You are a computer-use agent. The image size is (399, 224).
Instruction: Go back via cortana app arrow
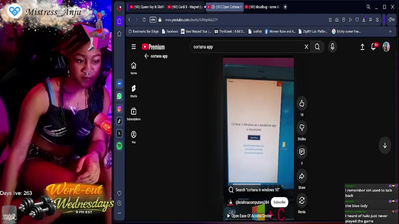pos(147,56)
